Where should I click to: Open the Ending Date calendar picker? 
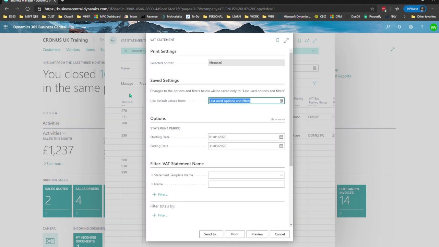(281, 146)
